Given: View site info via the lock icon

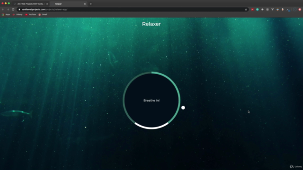Looking at the screenshot, I should point(19,9).
